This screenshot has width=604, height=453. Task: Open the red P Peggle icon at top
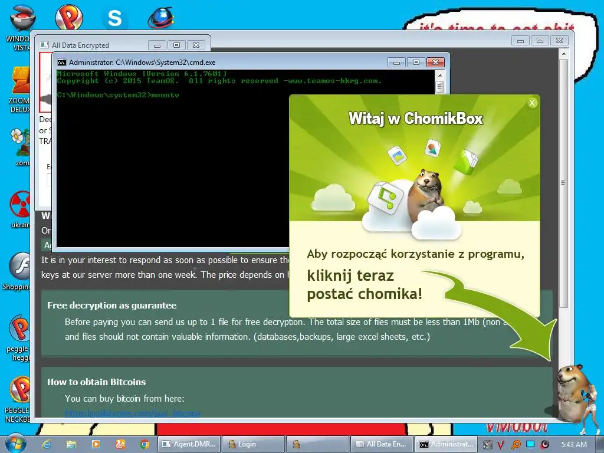pyautogui.click(x=69, y=17)
